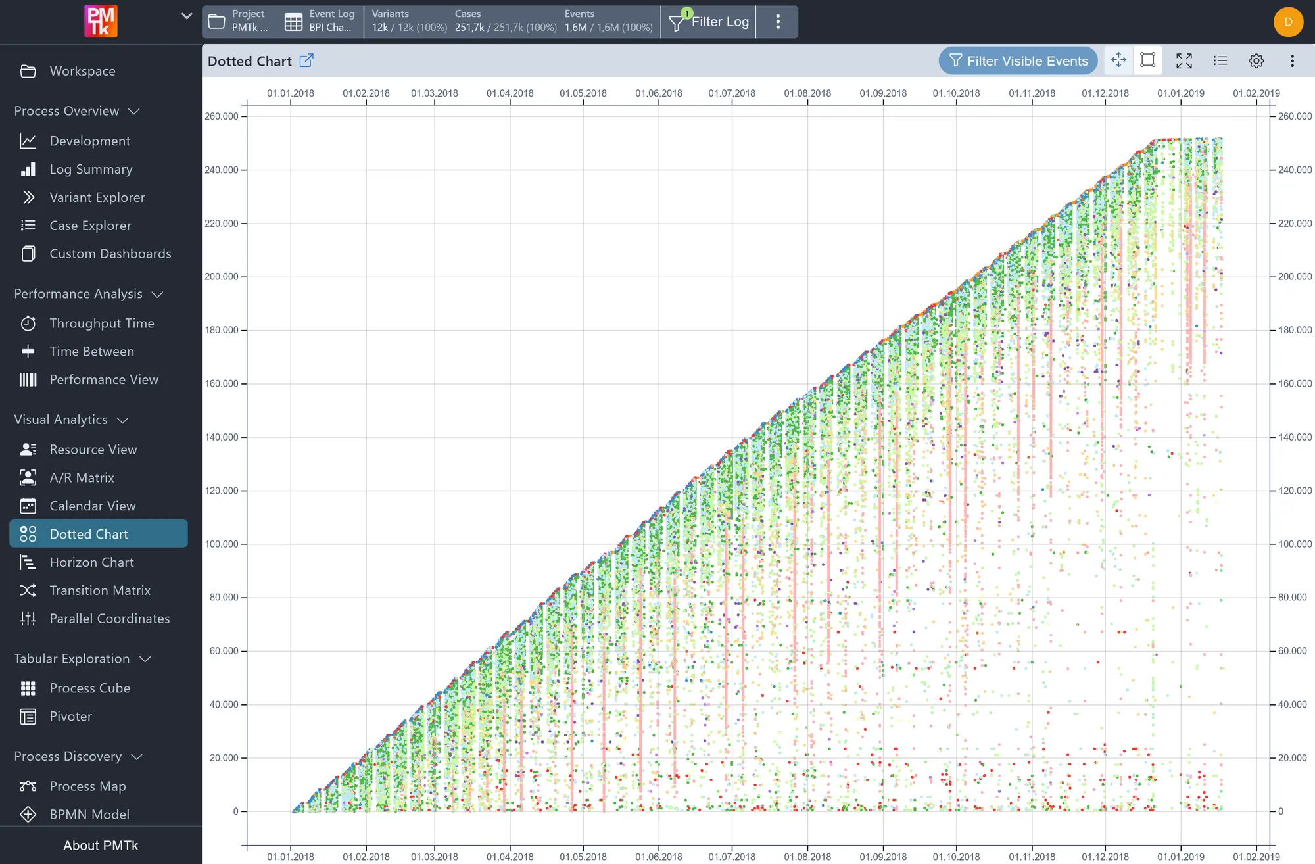Open Pivoter
Screen dimensions: 1315x864
[x=99, y=716]
